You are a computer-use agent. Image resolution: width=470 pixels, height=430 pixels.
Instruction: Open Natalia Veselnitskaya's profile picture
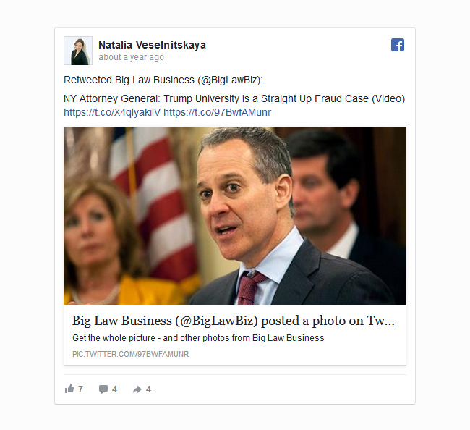point(78,51)
